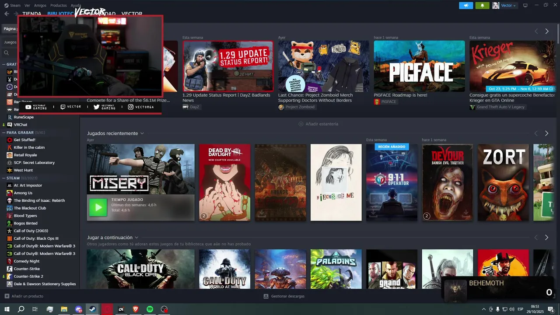The width and height of the screenshot is (560, 315).
Task: Select Among Us in the library list
Action: pyautogui.click(x=23, y=193)
